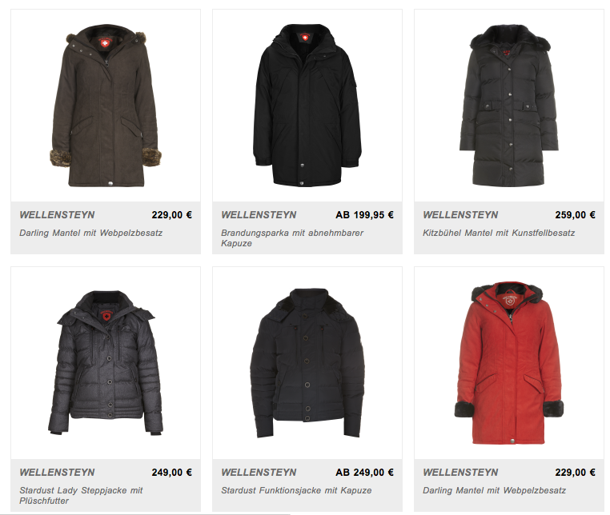Open the navy Stardust Funktionsjacke image
This screenshot has width=610, height=515.
[307, 362]
